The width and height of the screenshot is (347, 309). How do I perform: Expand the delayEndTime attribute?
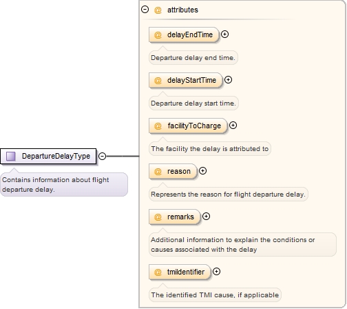tap(224, 34)
